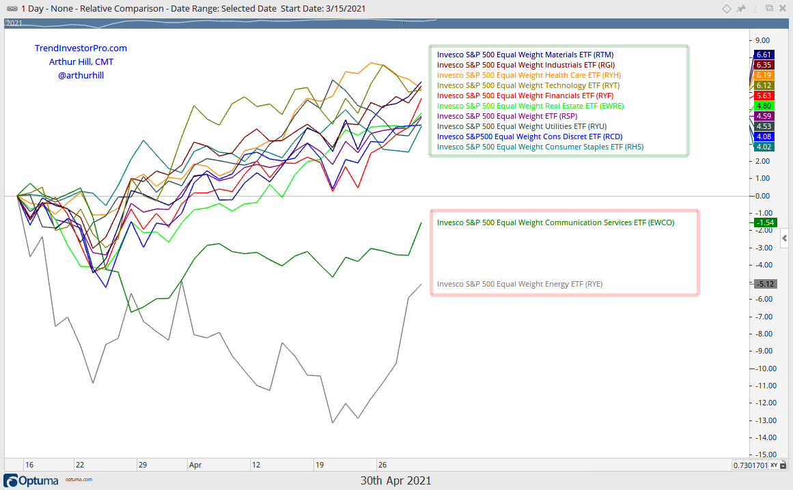Click the 29 date axis label

143,465
